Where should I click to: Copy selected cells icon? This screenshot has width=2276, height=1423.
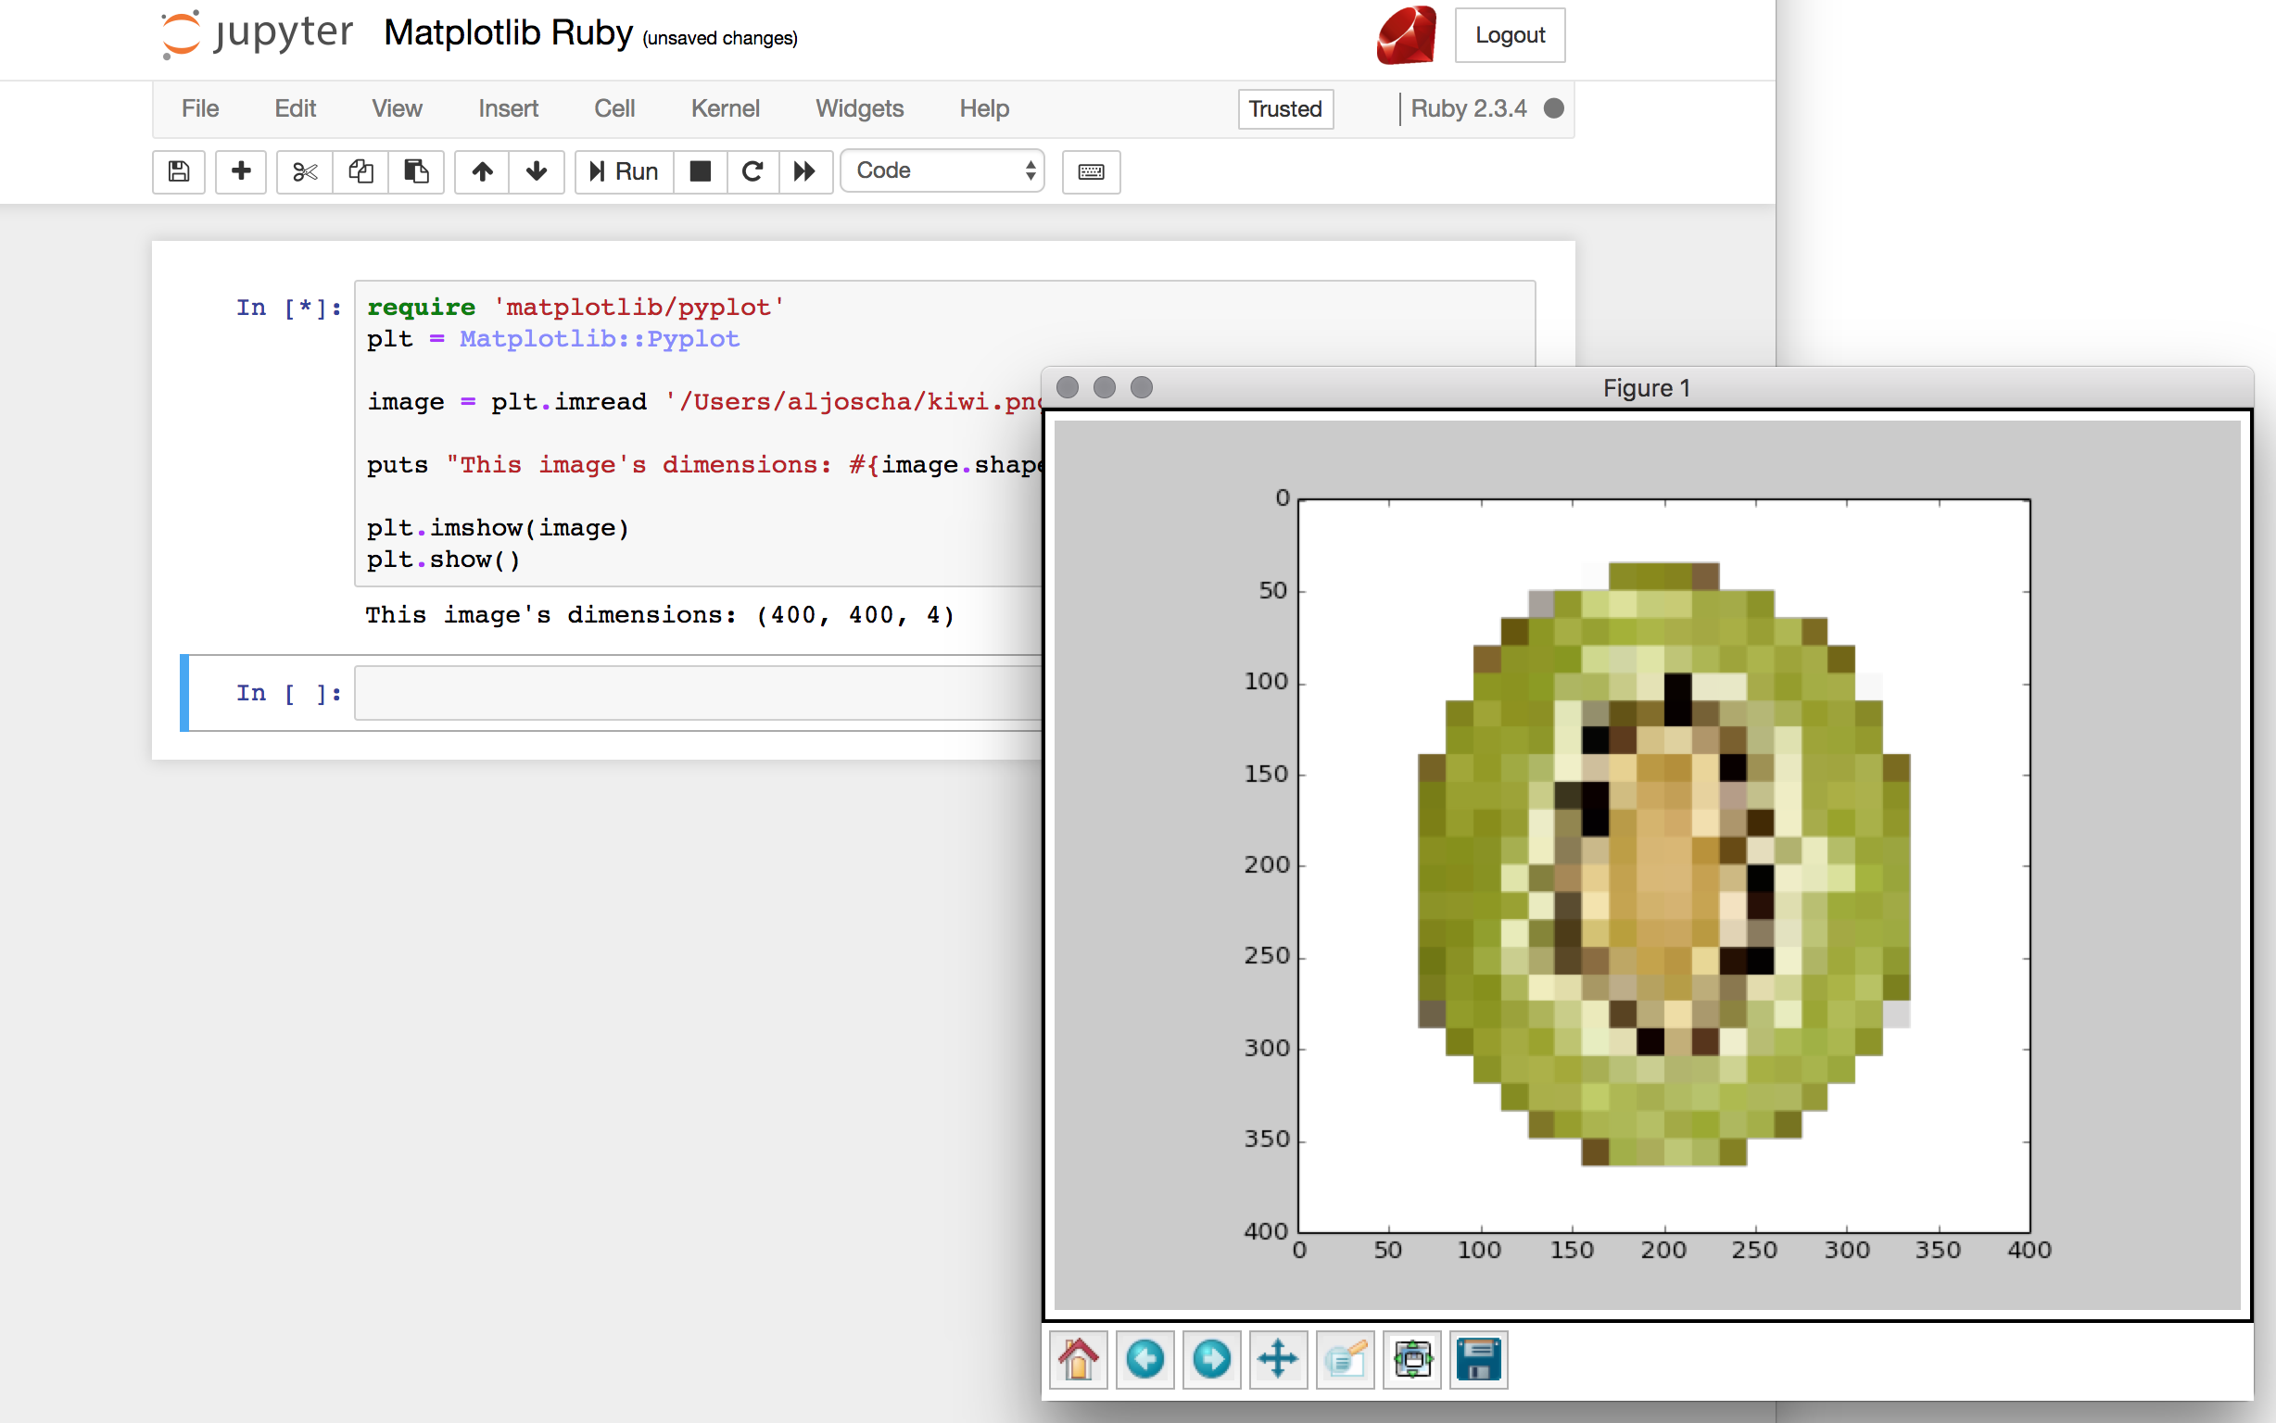pyautogui.click(x=360, y=171)
